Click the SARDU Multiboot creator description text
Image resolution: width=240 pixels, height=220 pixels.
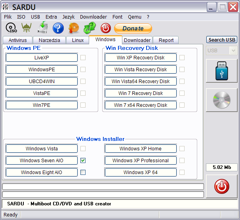pyautogui.click(x=59, y=204)
